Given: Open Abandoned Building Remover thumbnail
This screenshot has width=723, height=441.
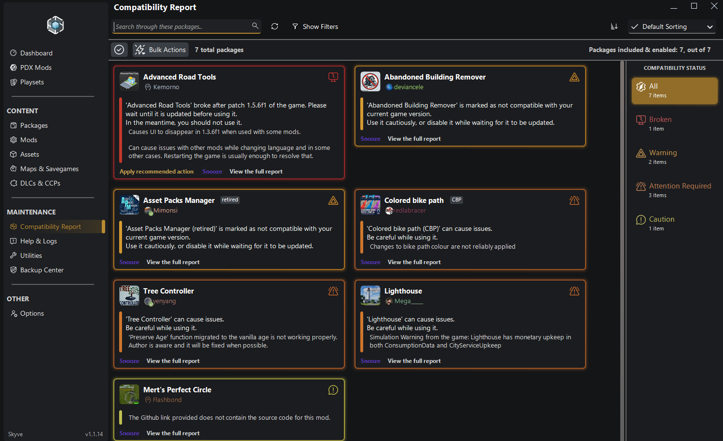Looking at the screenshot, I should click(x=370, y=81).
